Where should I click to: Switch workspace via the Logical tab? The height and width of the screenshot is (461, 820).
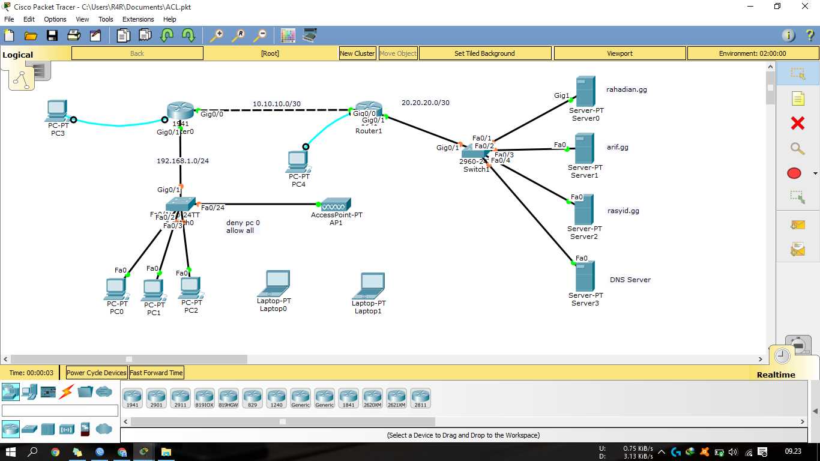(x=18, y=55)
